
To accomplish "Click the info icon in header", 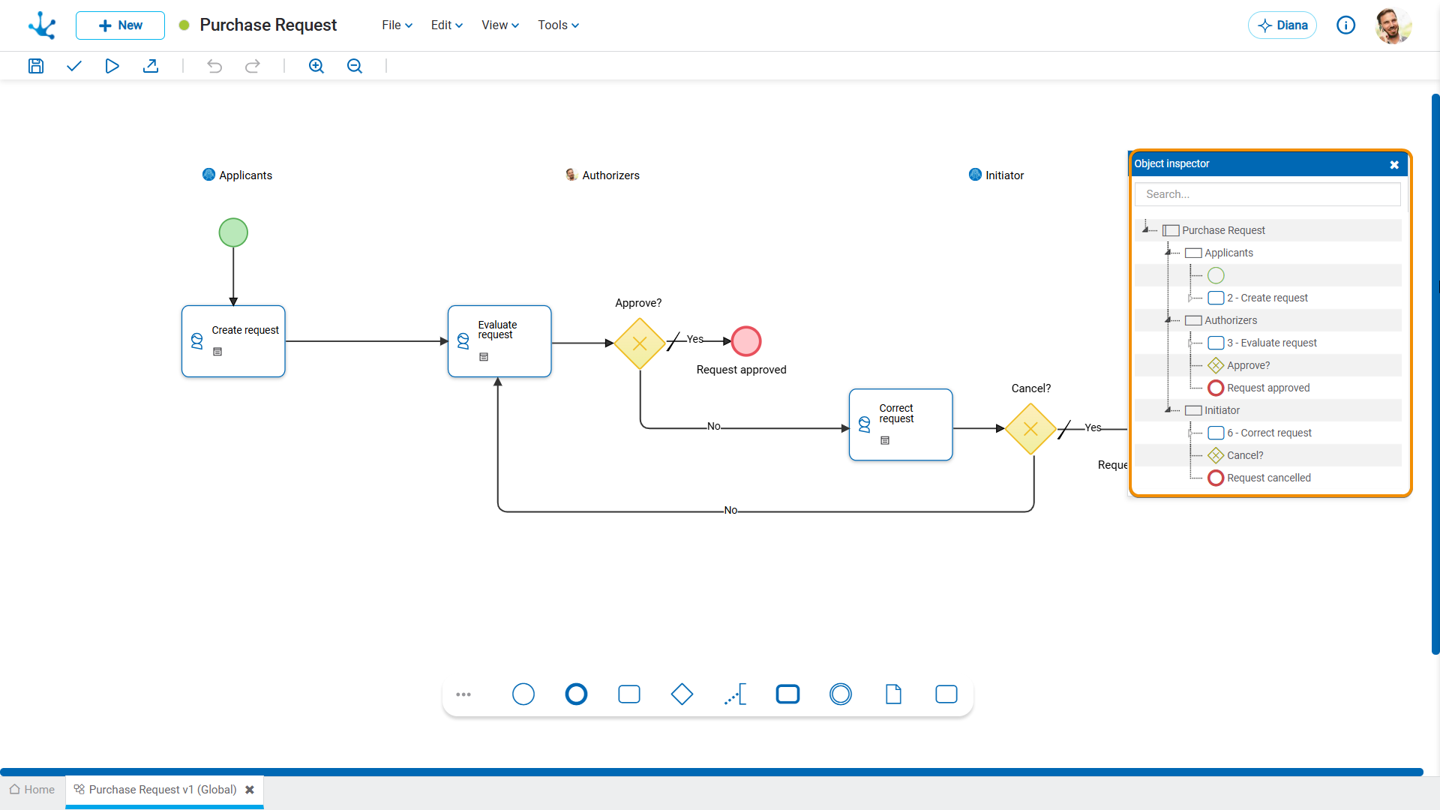I will click(x=1346, y=25).
